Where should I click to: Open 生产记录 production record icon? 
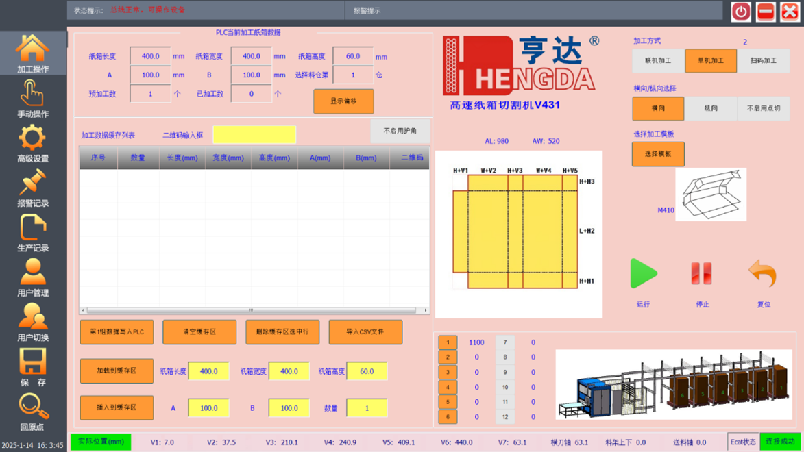coord(32,230)
